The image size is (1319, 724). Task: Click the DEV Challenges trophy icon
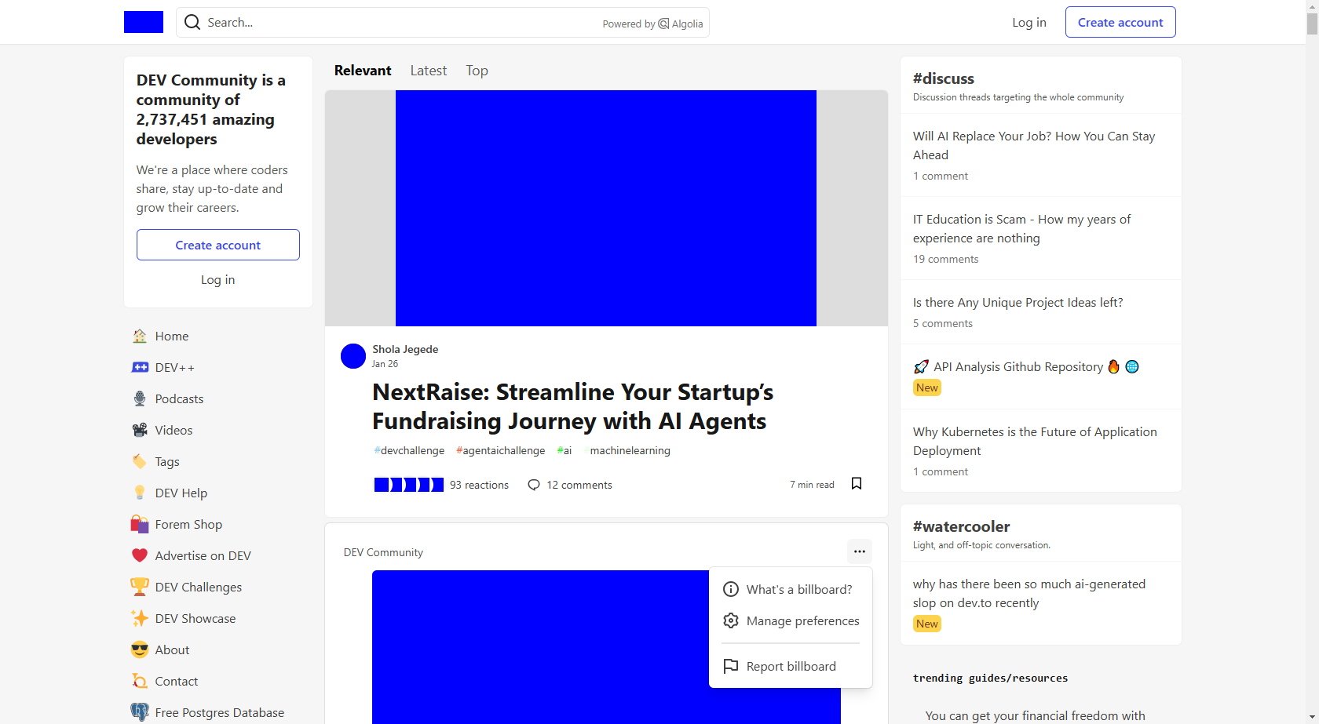(x=140, y=587)
